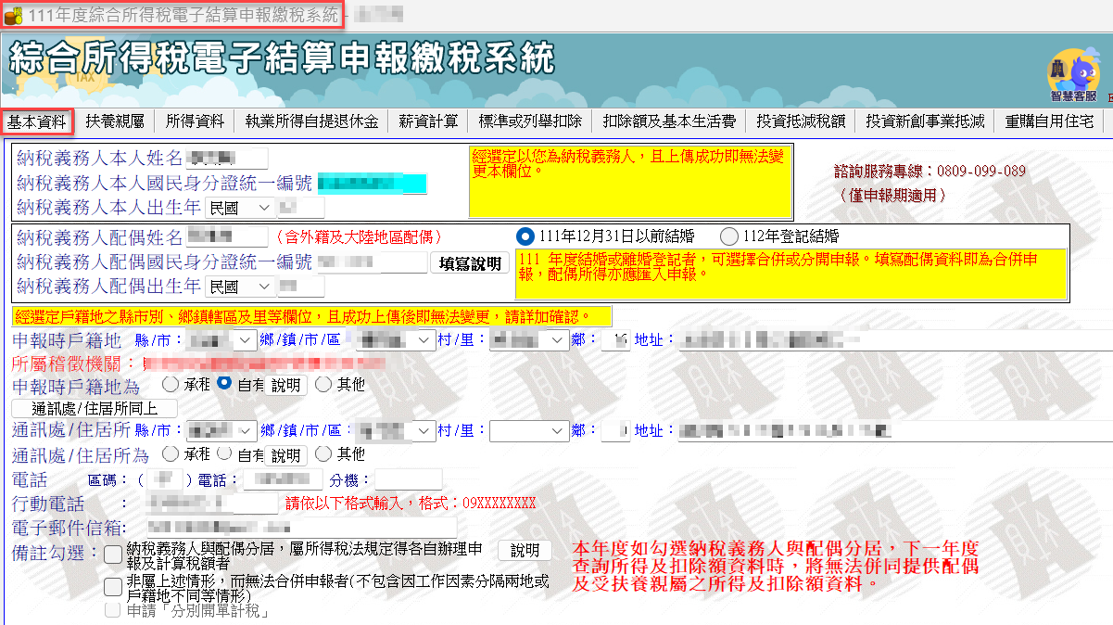Viewport: 1113px width, 625px height.
Task: Choose 自有 for 通訊處/住居所為
Action: [224, 454]
